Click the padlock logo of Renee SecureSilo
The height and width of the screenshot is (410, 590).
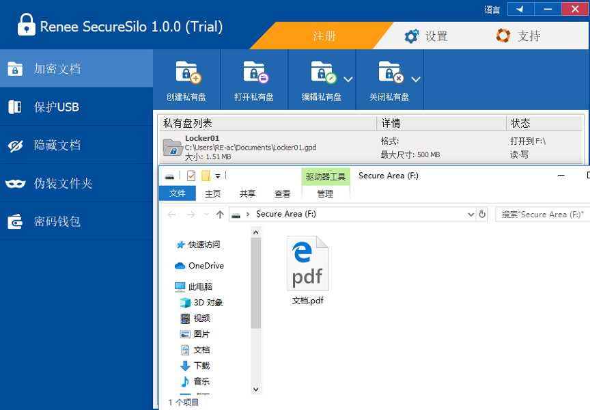[x=27, y=25]
